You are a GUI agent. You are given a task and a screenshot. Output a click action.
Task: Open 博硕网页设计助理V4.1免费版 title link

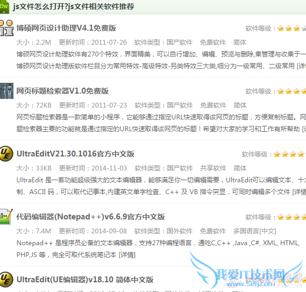(66, 29)
